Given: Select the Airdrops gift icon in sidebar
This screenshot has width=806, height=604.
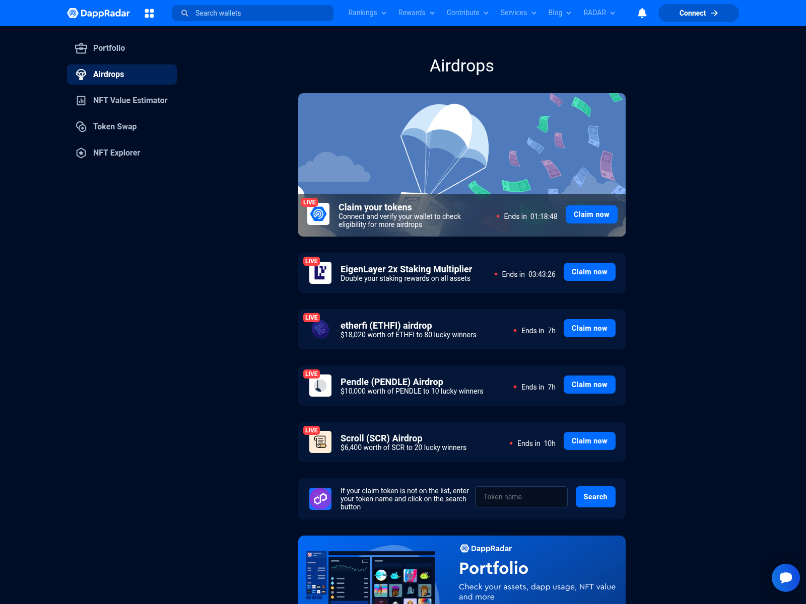Looking at the screenshot, I should (82, 74).
